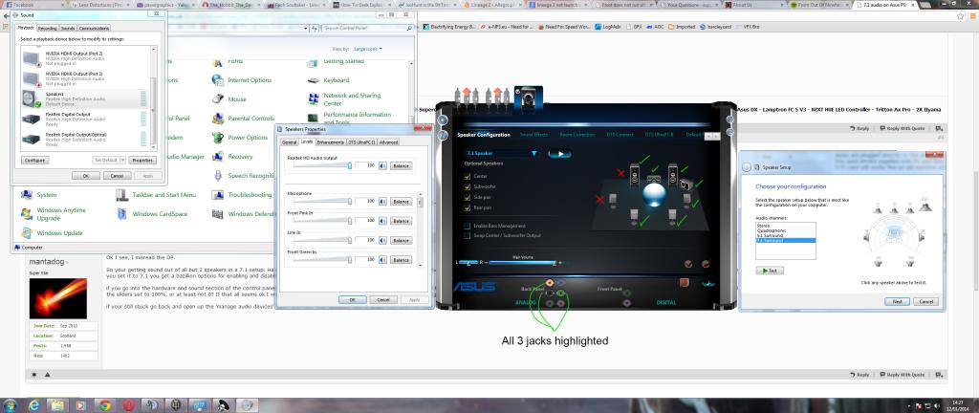Open the Keyboard control panel icon
The image size is (979, 413).
coord(314,80)
